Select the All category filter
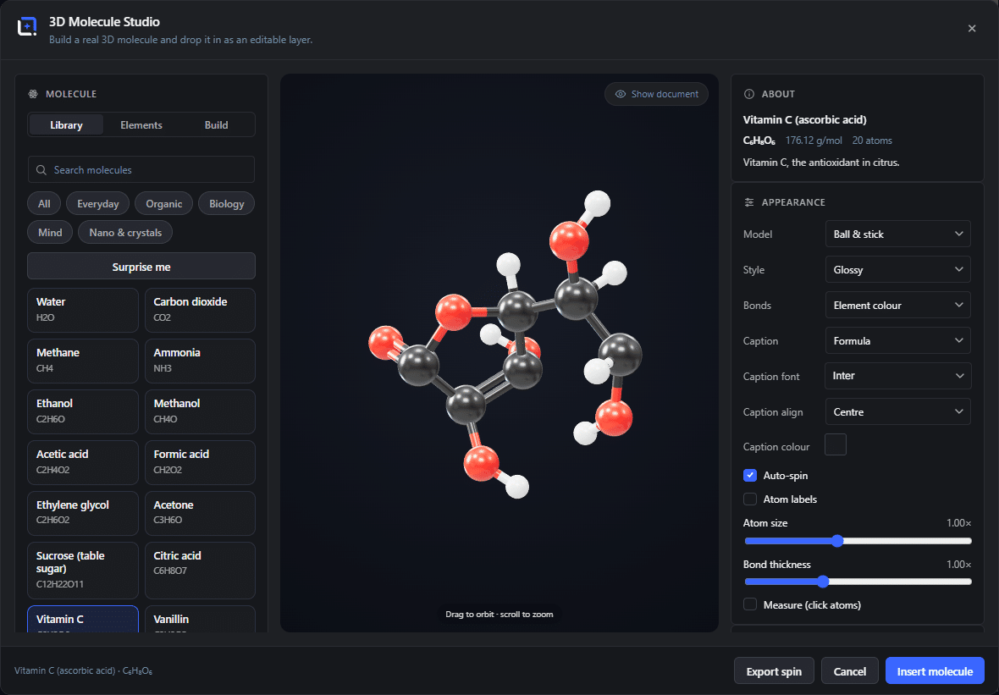Image resolution: width=999 pixels, height=695 pixels. pyautogui.click(x=44, y=204)
